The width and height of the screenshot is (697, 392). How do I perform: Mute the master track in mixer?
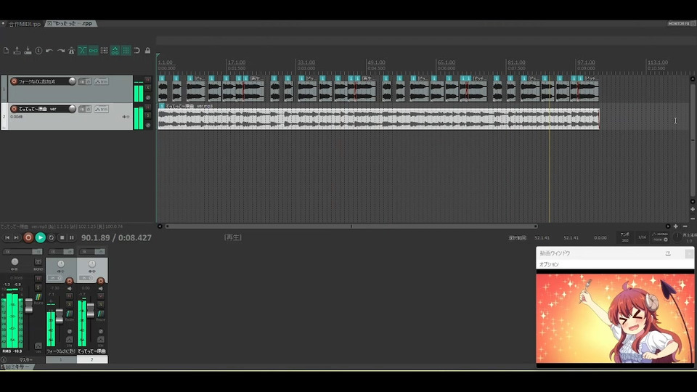point(38,279)
